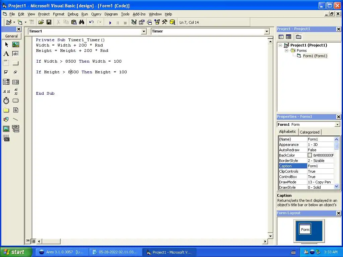Select the DriveListBox control tool

click(15, 100)
